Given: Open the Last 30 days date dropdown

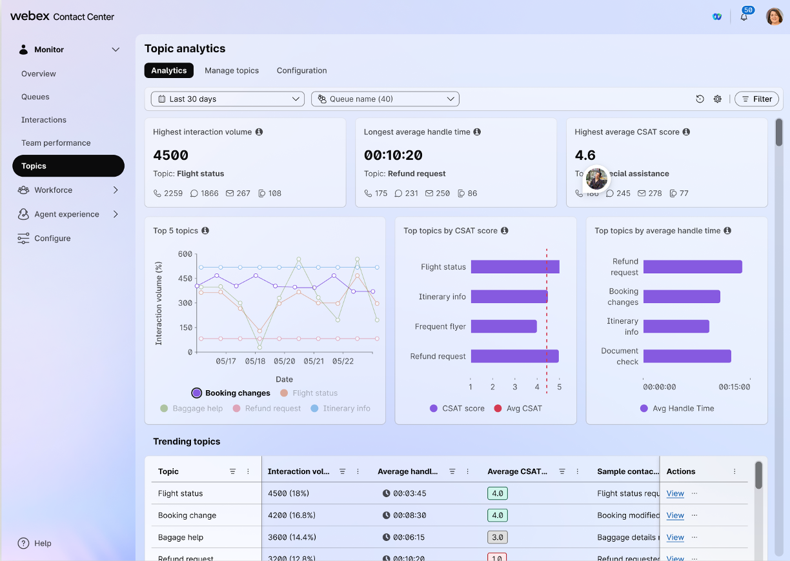Looking at the screenshot, I should pyautogui.click(x=227, y=99).
